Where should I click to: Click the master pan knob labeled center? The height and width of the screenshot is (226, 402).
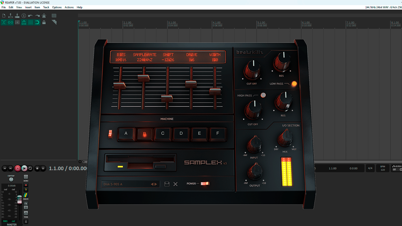(11, 180)
